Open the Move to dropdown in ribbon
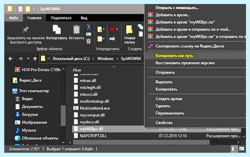The image size is (250, 157). click(104, 29)
